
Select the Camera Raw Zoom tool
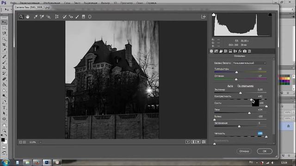21,17
